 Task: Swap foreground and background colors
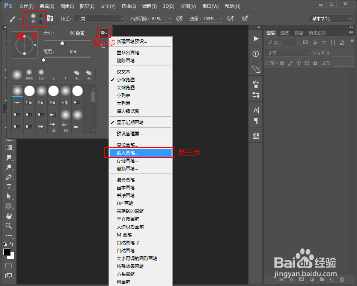(12, 244)
